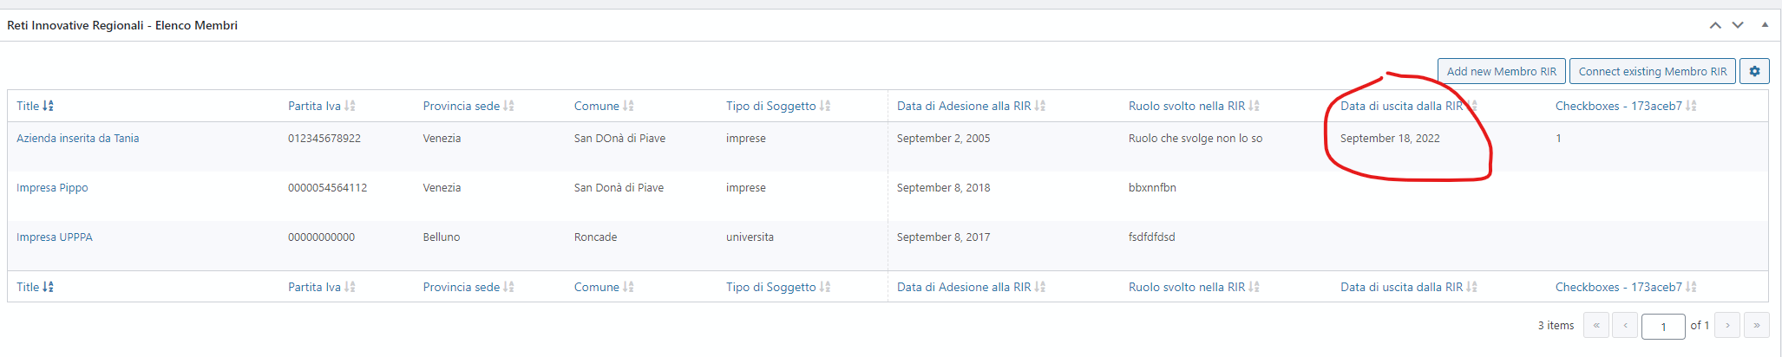Sort by Tipo di Soggetto header
This screenshot has height=357, width=1782.
point(778,106)
